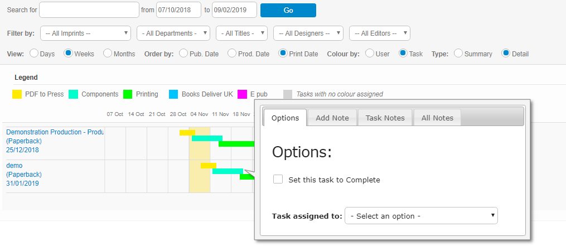
Task: Click turquoise Components bar in Demonstration Production row
Action: click(x=207, y=138)
